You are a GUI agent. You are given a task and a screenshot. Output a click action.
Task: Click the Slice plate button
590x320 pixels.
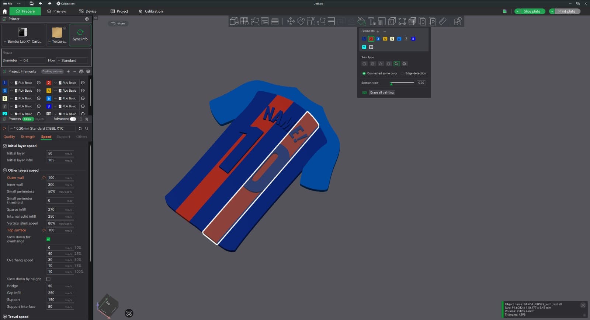[532, 11]
